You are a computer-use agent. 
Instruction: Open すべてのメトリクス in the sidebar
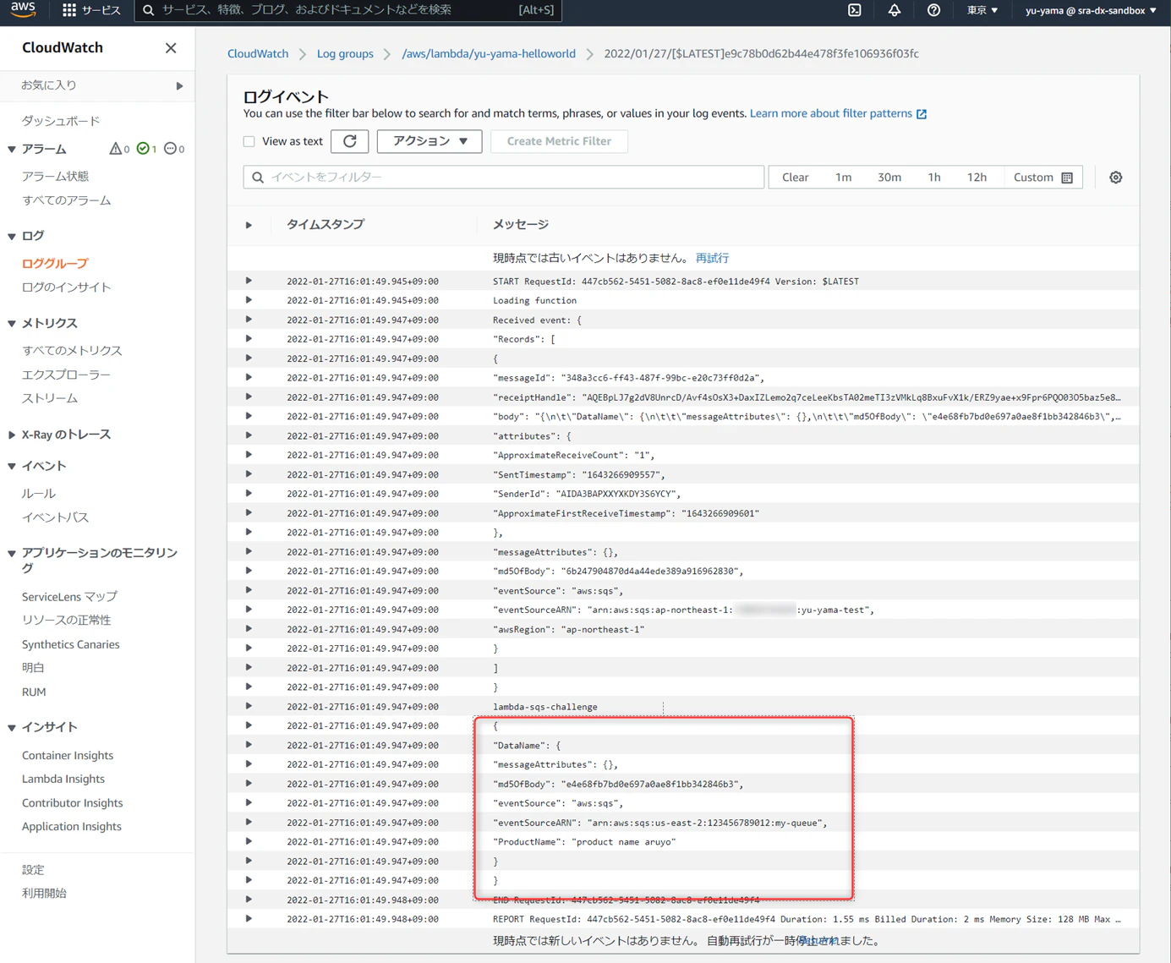[x=72, y=350]
